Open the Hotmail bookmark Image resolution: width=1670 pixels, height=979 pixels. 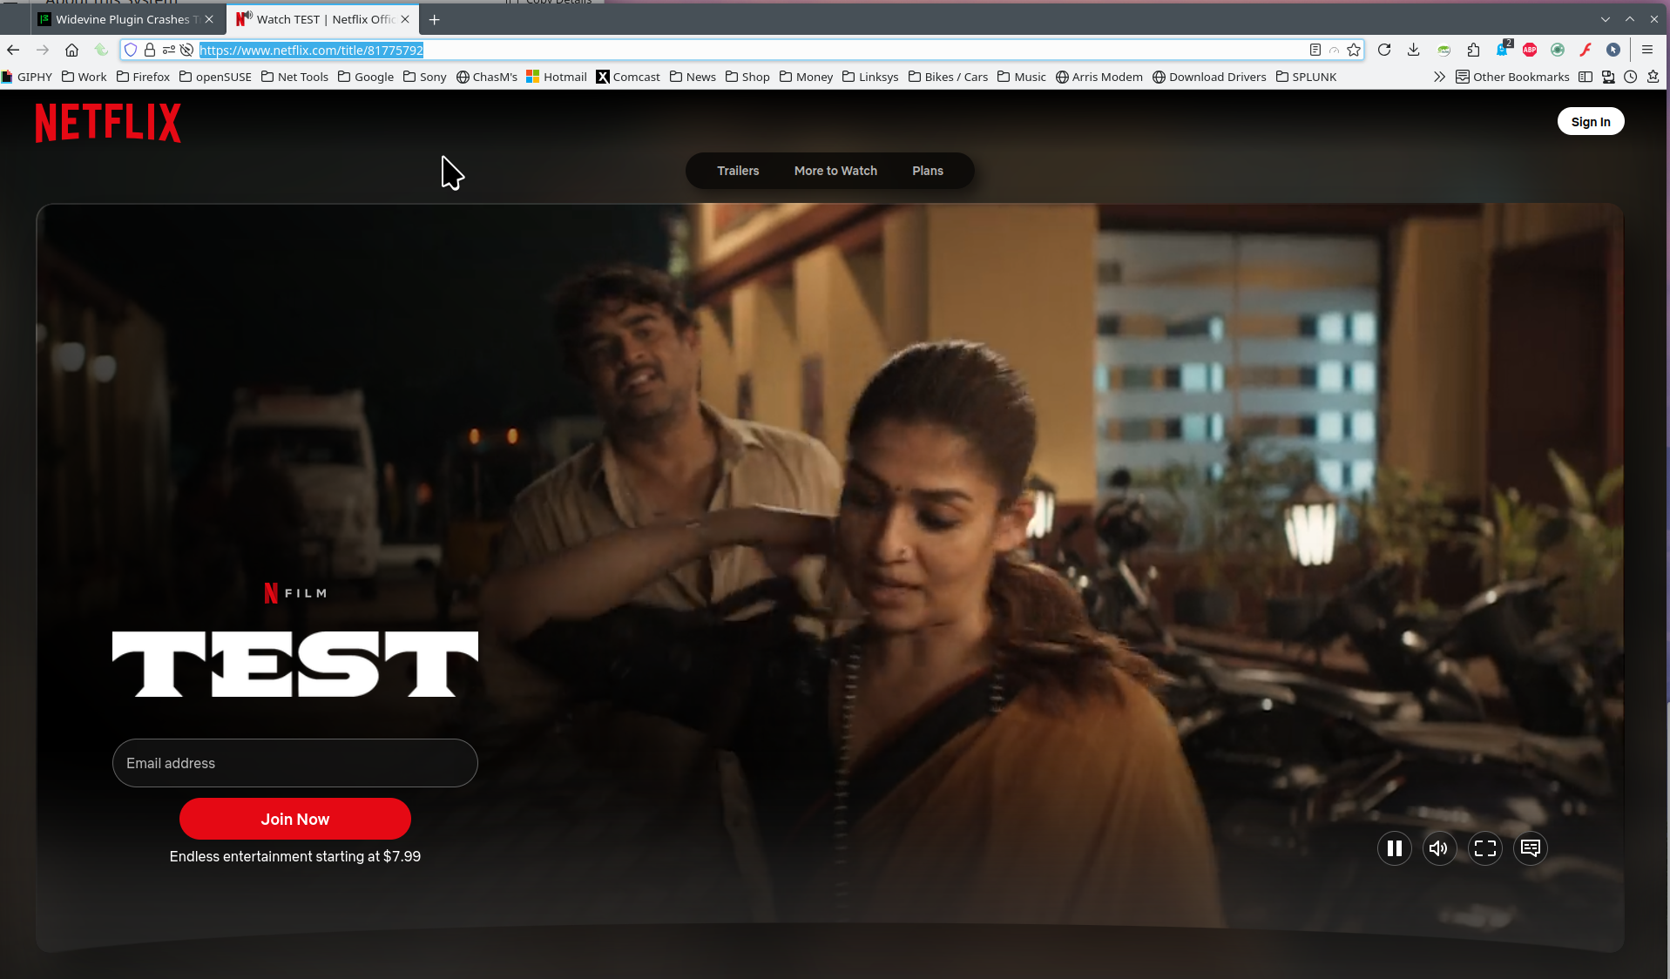557,77
